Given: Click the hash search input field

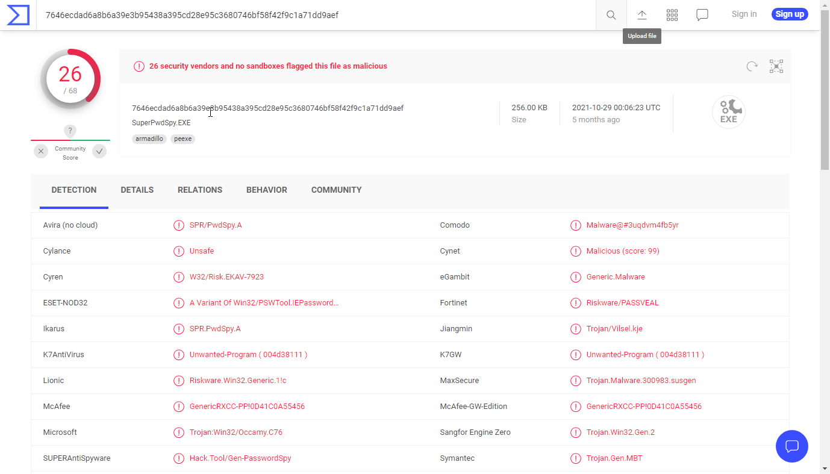Looking at the screenshot, I should tap(316, 15).
